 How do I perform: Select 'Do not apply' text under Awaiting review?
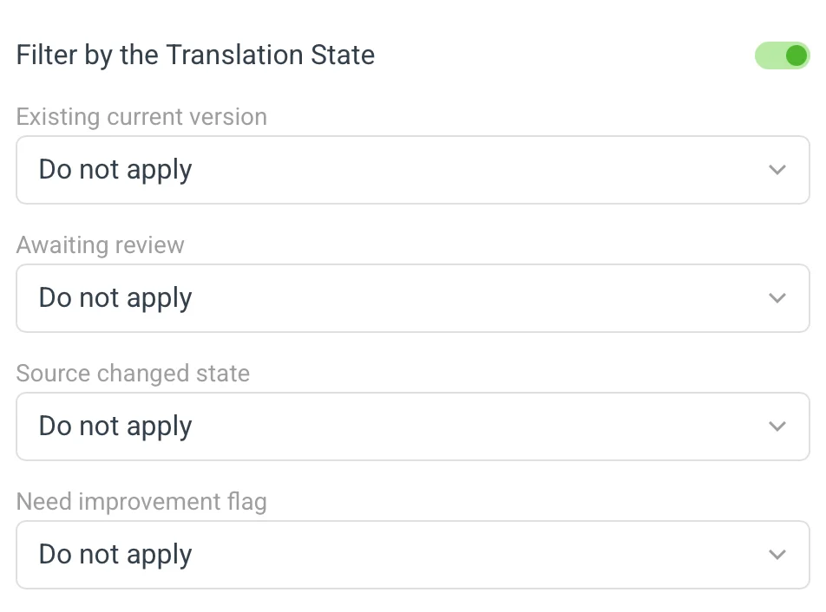[115, 298]
